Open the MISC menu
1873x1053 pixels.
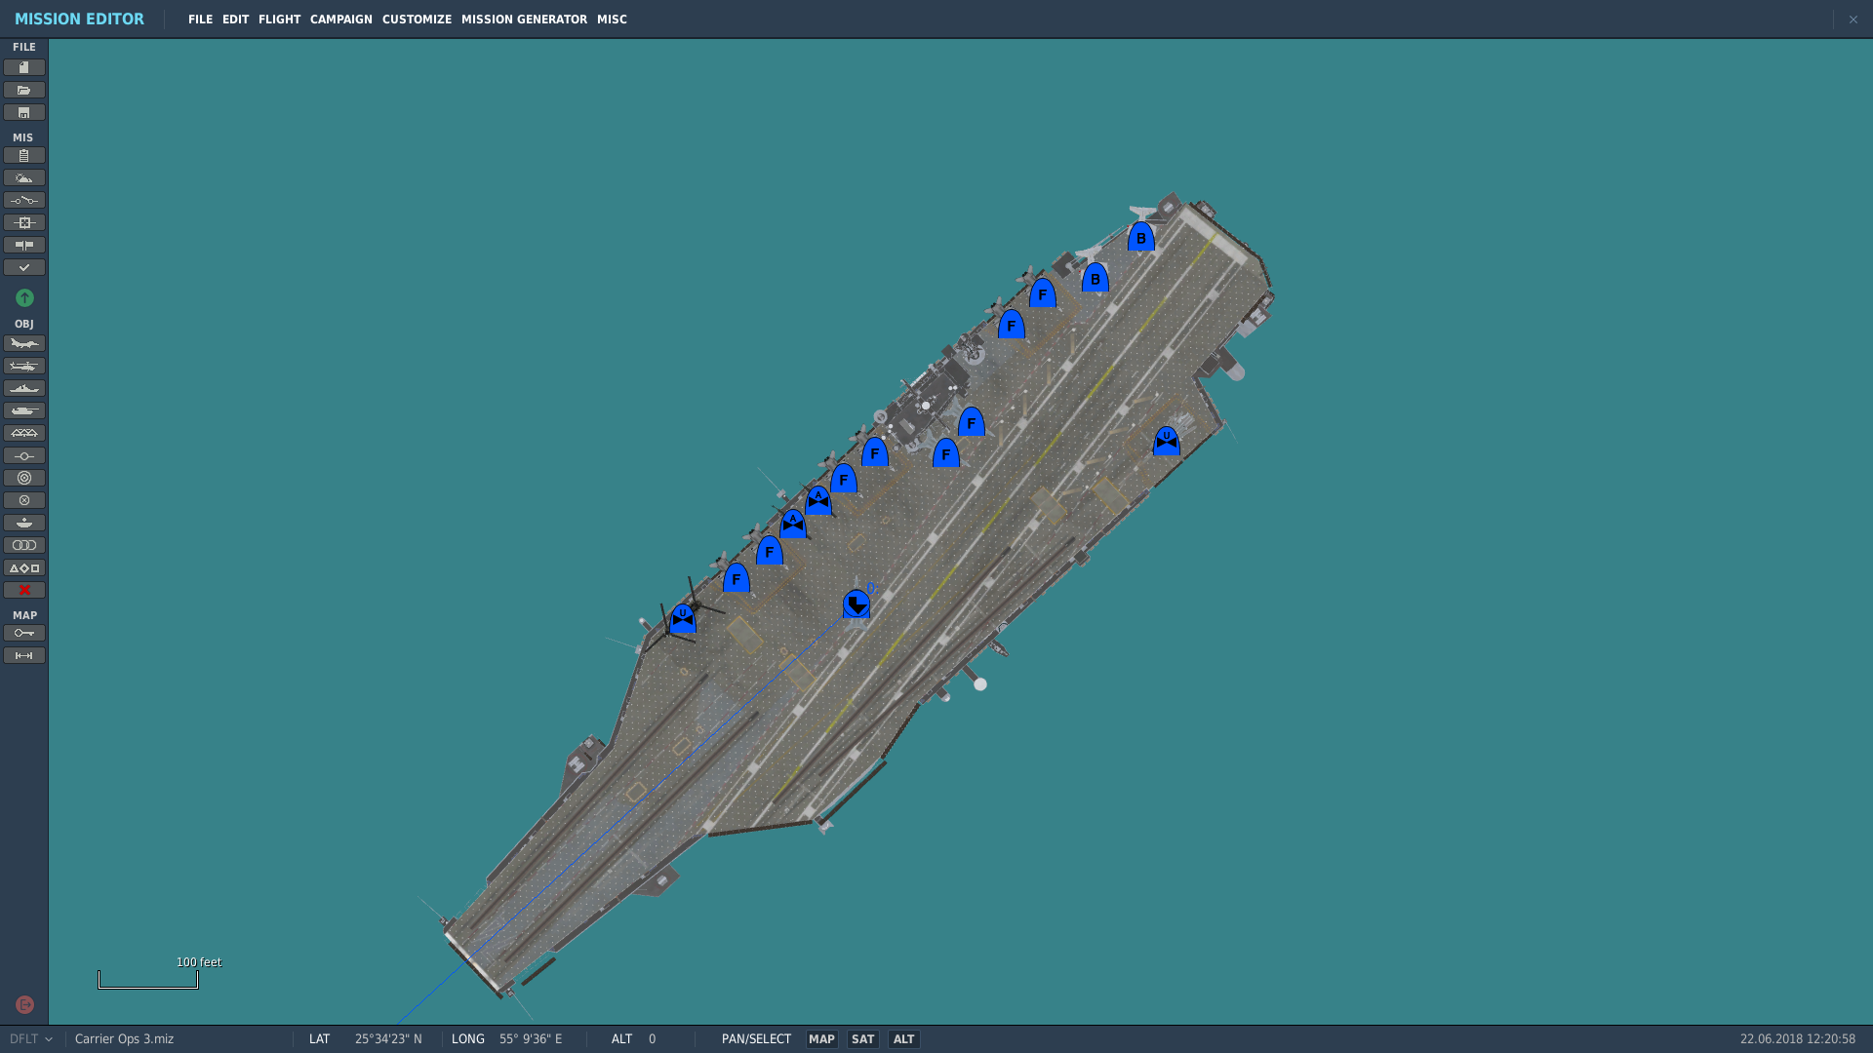click(612, 19)
